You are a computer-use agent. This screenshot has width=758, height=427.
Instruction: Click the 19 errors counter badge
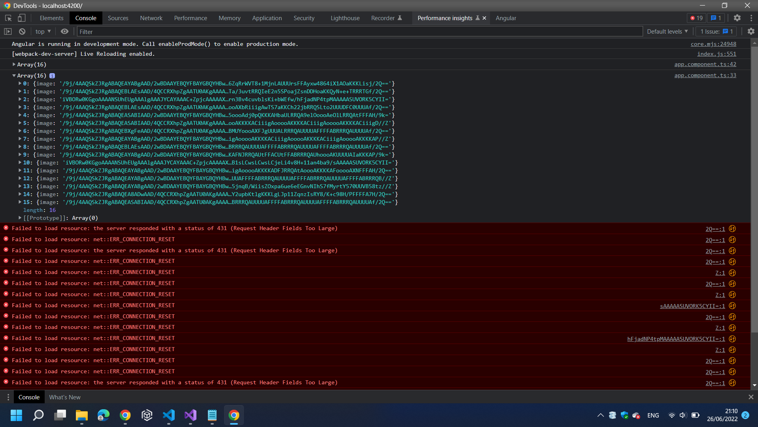[696, 18]
